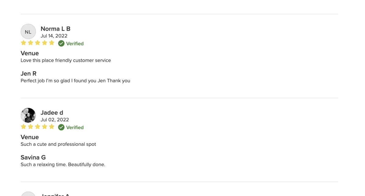Click the third star of Norma's rating
Screen dimensions: 365x196
tap(37, 43)
